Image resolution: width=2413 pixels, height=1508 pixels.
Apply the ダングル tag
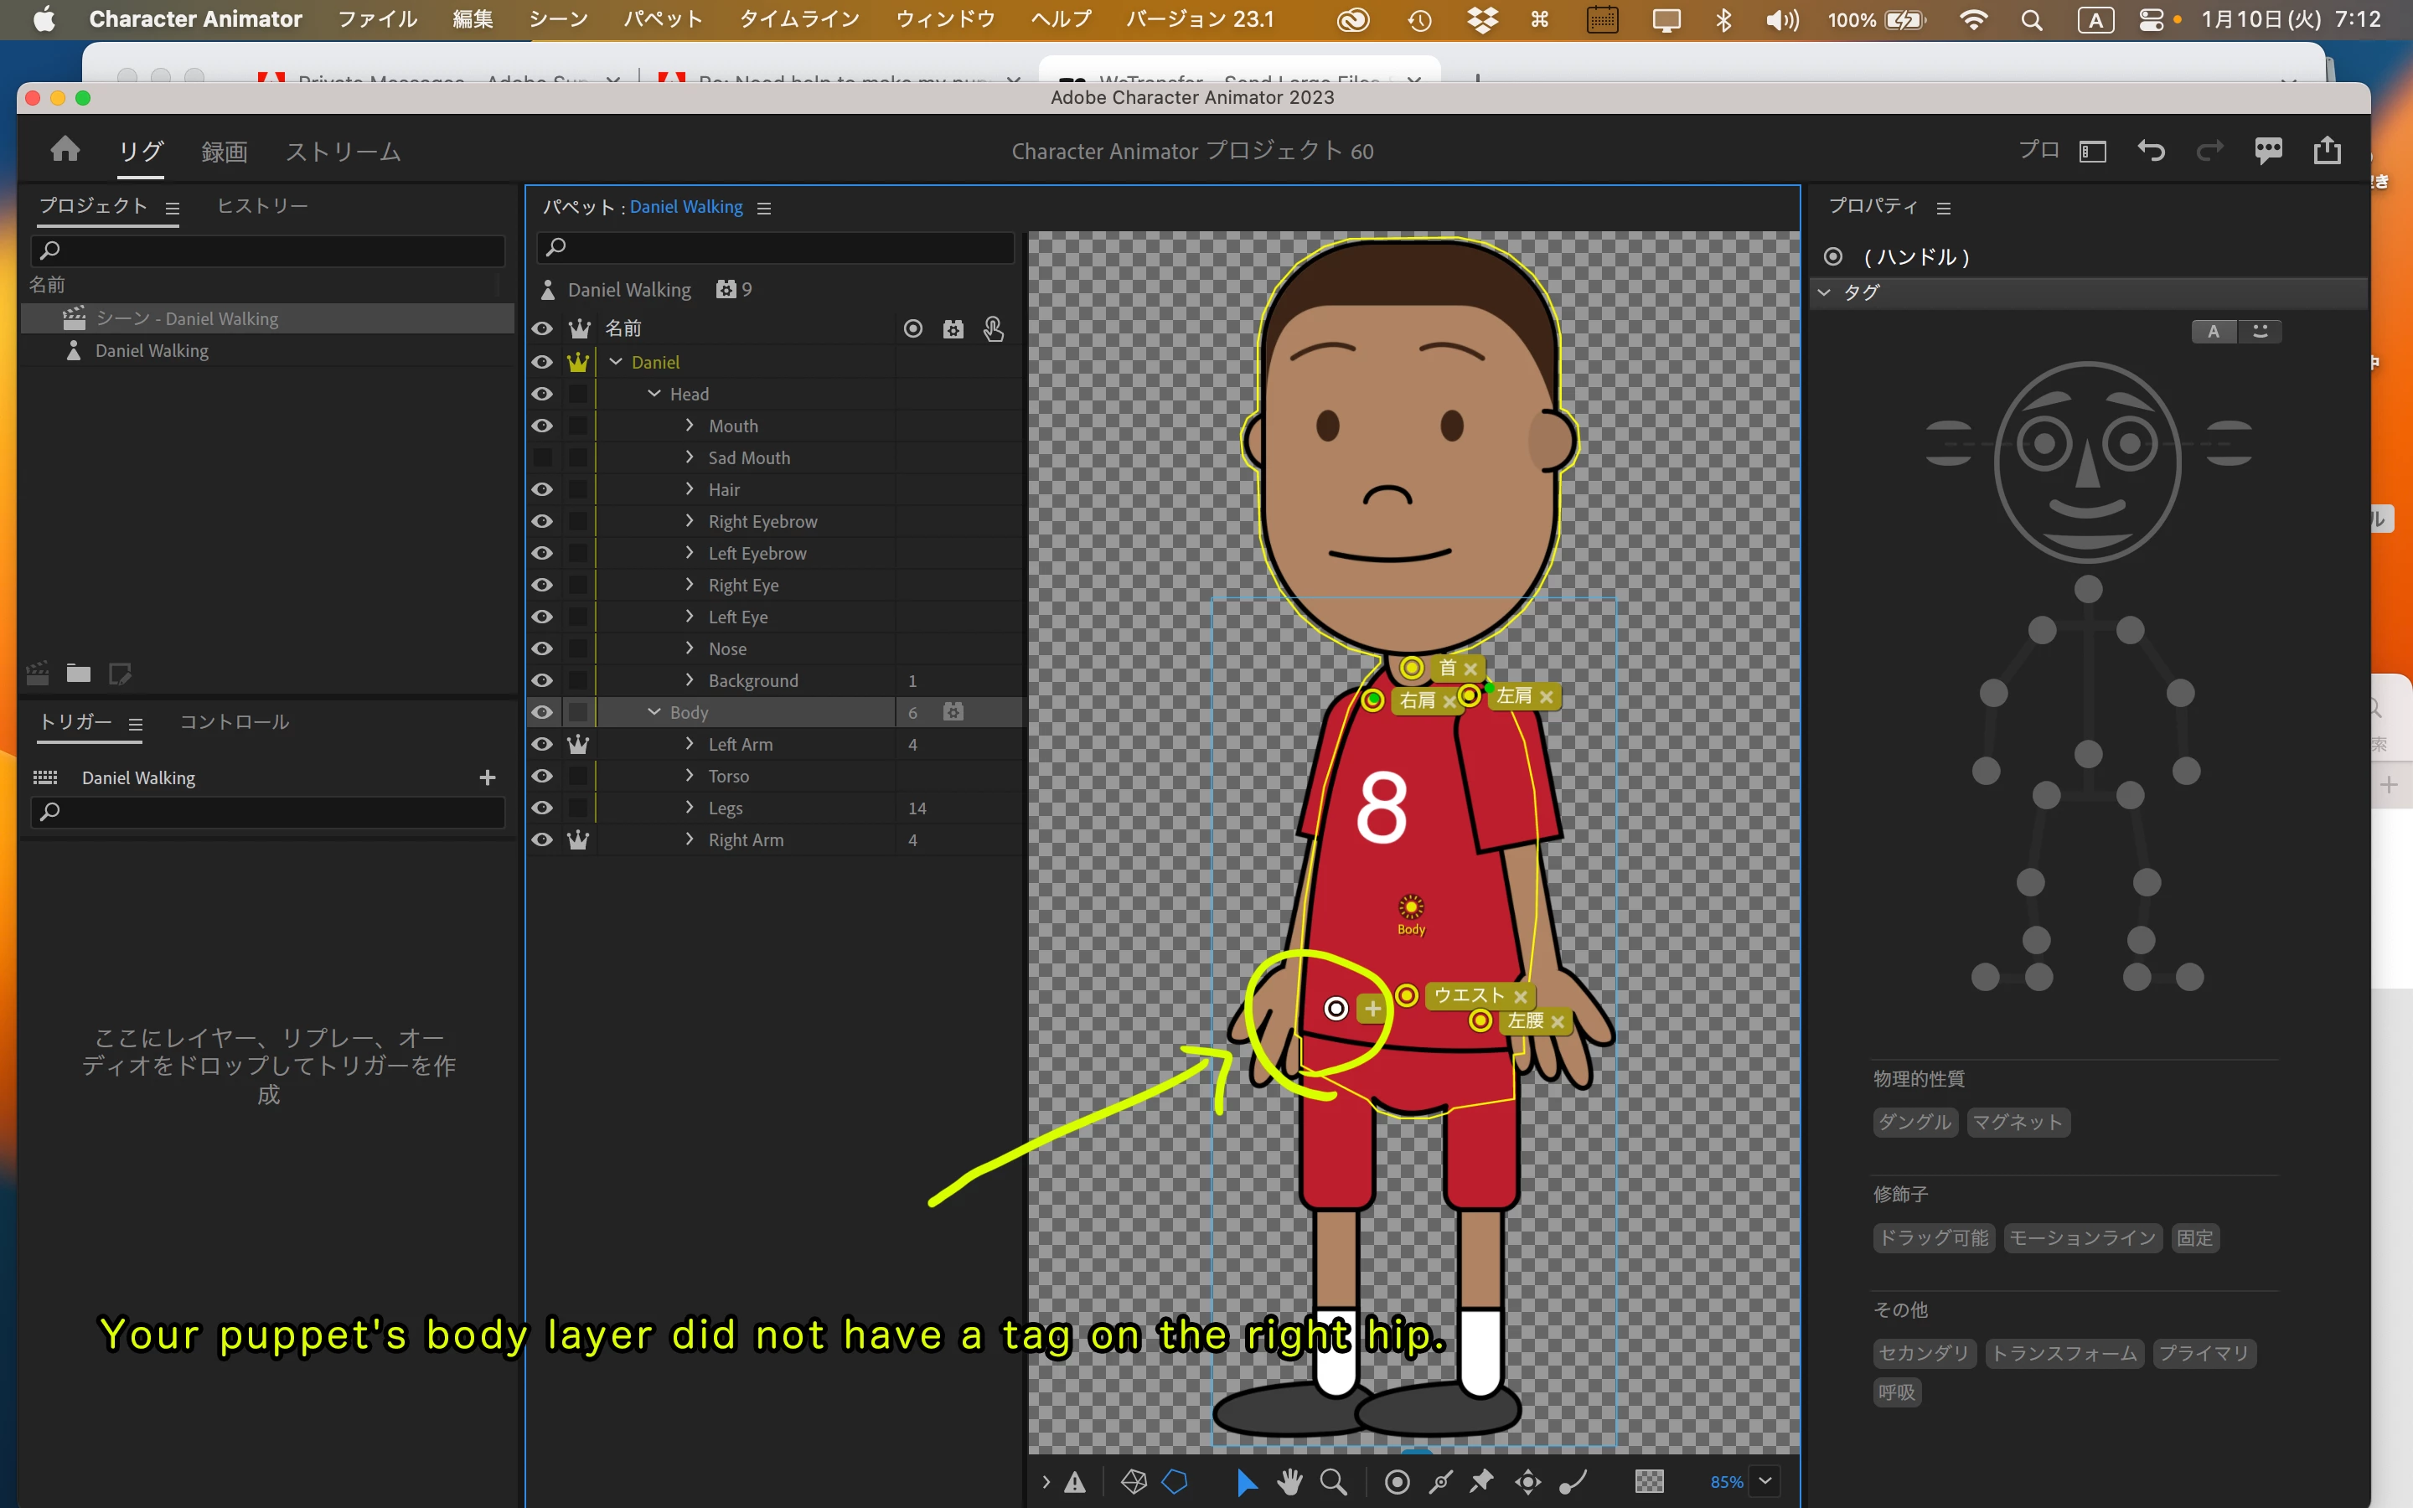click(x=1914, y=1122)
